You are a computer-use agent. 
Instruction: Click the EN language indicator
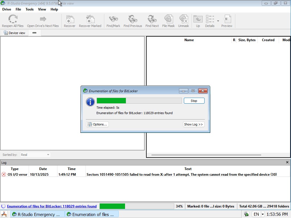[x=256, y=214]
